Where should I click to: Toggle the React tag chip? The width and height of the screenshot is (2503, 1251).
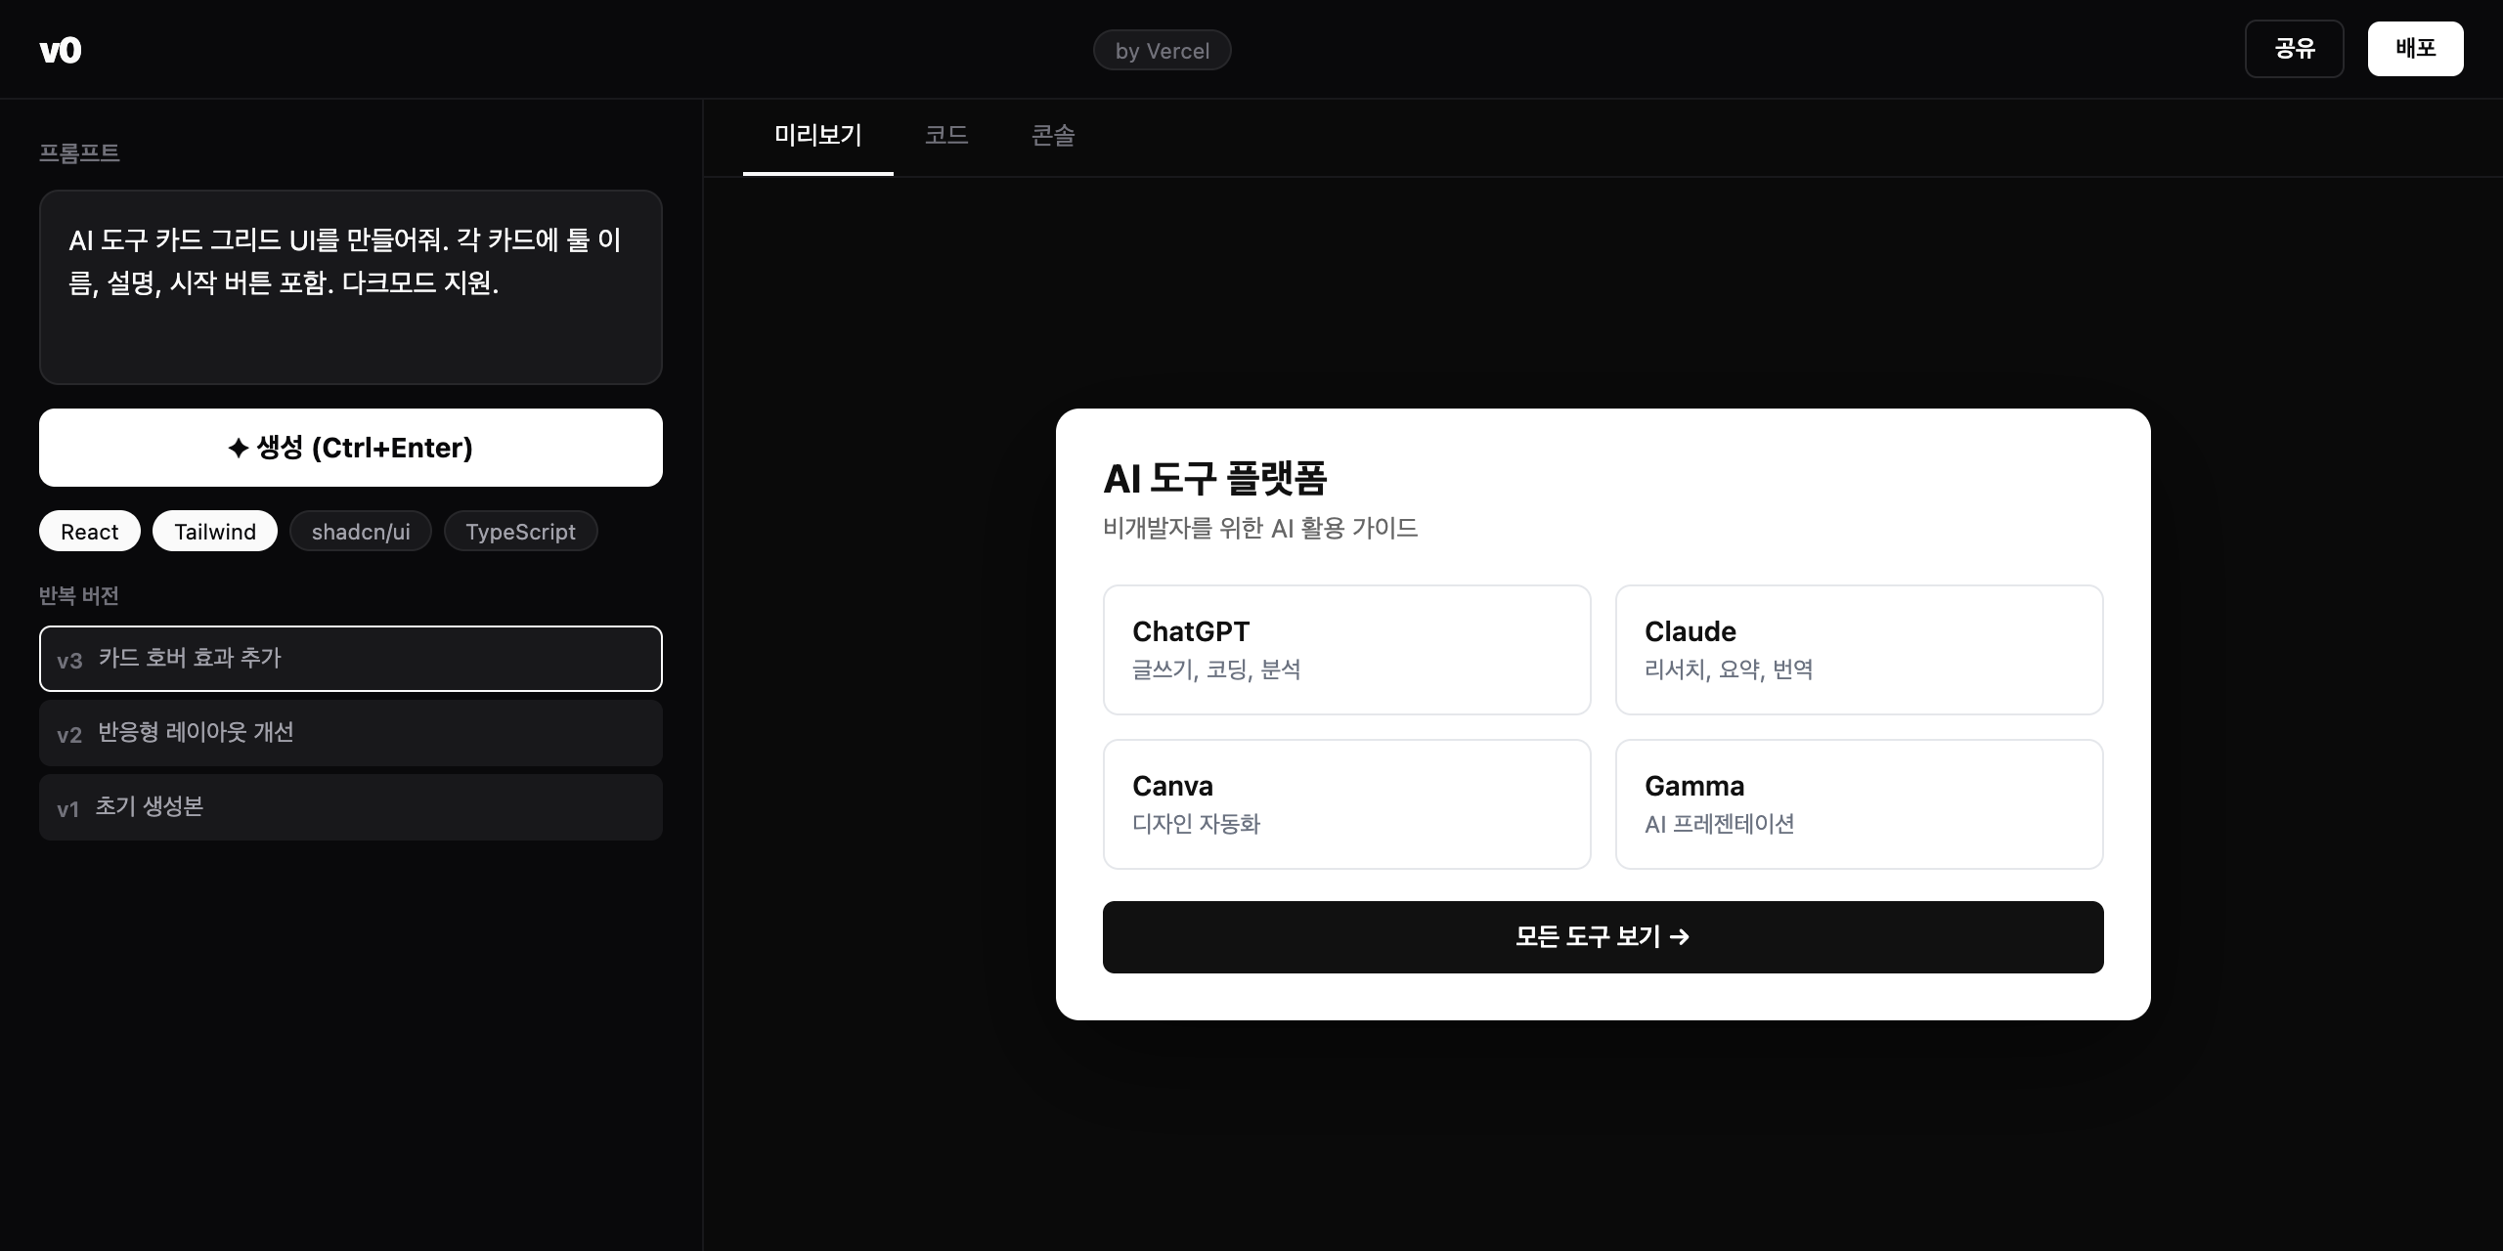(x=90, y=531)
